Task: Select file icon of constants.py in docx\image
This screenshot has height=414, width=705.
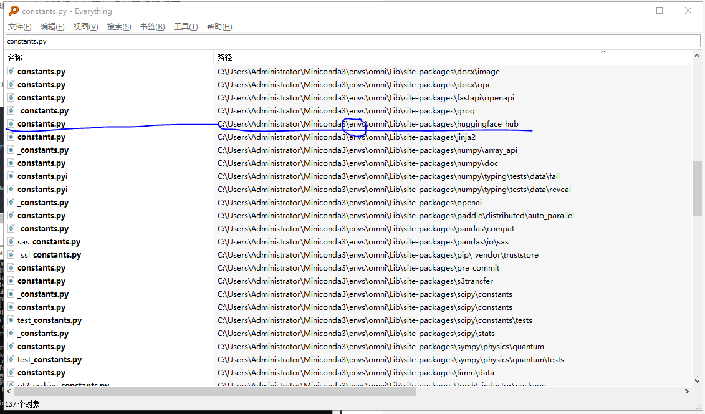Action: click(11, 71)
